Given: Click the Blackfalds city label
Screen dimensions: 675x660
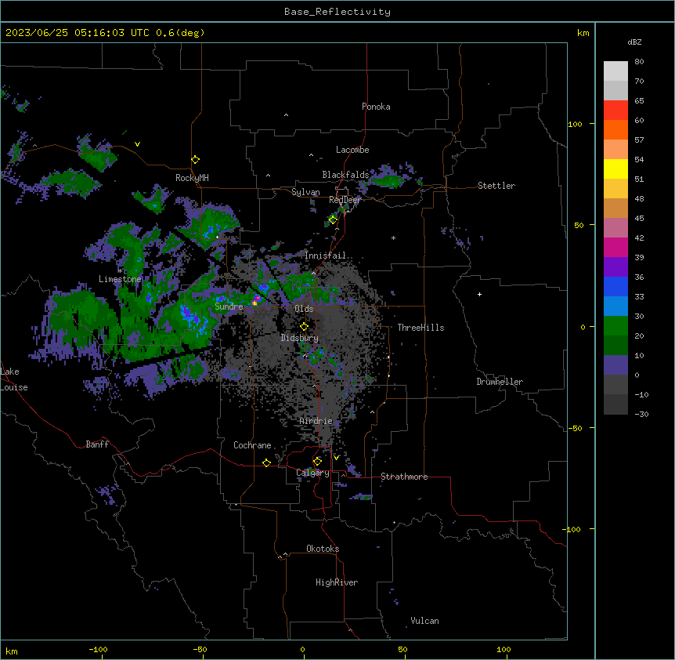Looking at the screenshot, I should click(x=345, y=175).
